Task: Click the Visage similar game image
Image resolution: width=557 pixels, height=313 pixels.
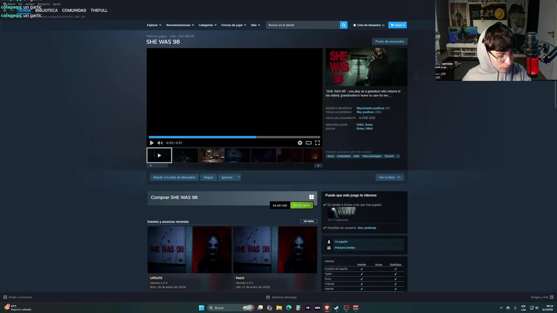Action: [x=342, y=212]
